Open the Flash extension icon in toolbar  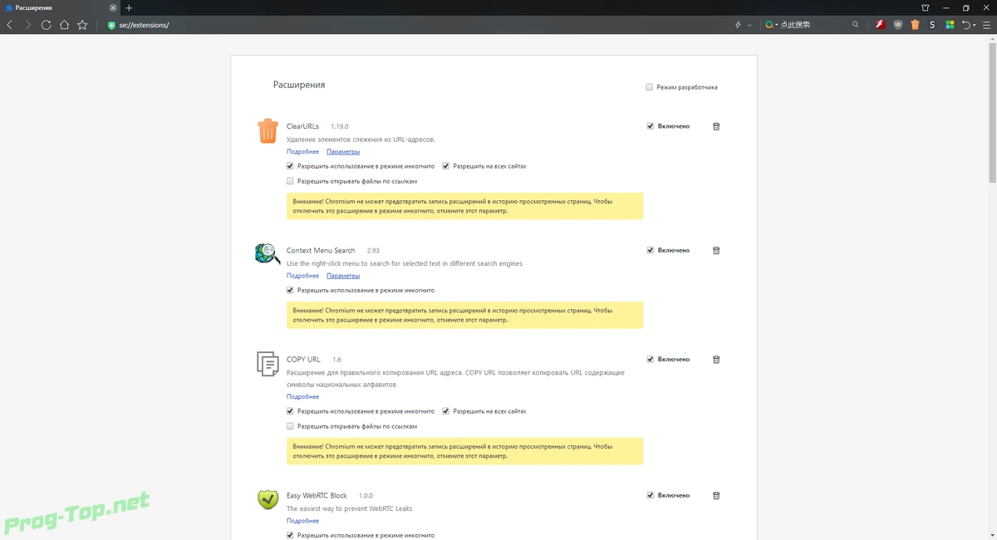880,25
